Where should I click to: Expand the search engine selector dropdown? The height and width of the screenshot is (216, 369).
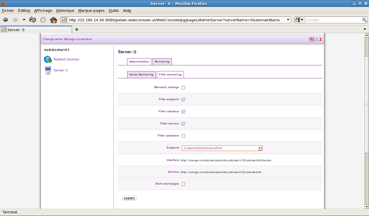(x=299, y=20)
